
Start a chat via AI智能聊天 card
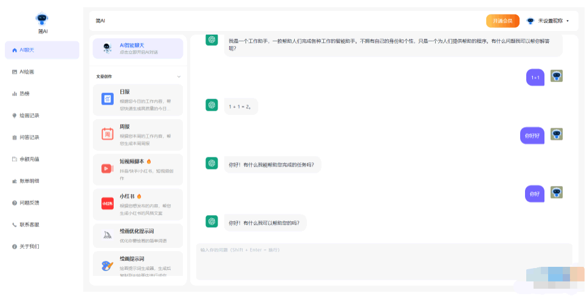[x=138, y=48]
